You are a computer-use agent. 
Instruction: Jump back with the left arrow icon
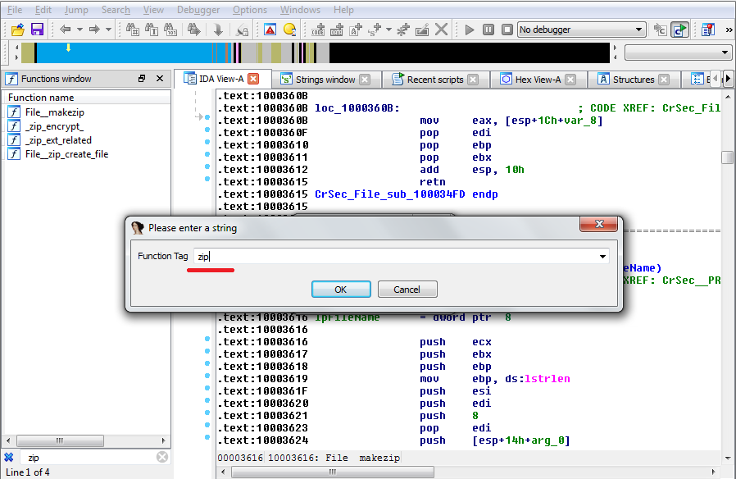(x=66, y=30)
